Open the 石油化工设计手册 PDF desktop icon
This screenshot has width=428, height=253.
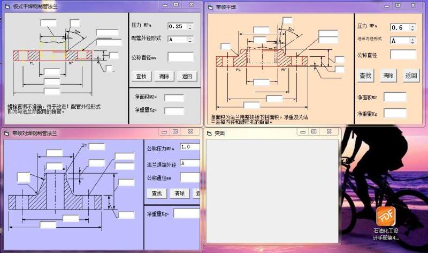tap(386, 224)
